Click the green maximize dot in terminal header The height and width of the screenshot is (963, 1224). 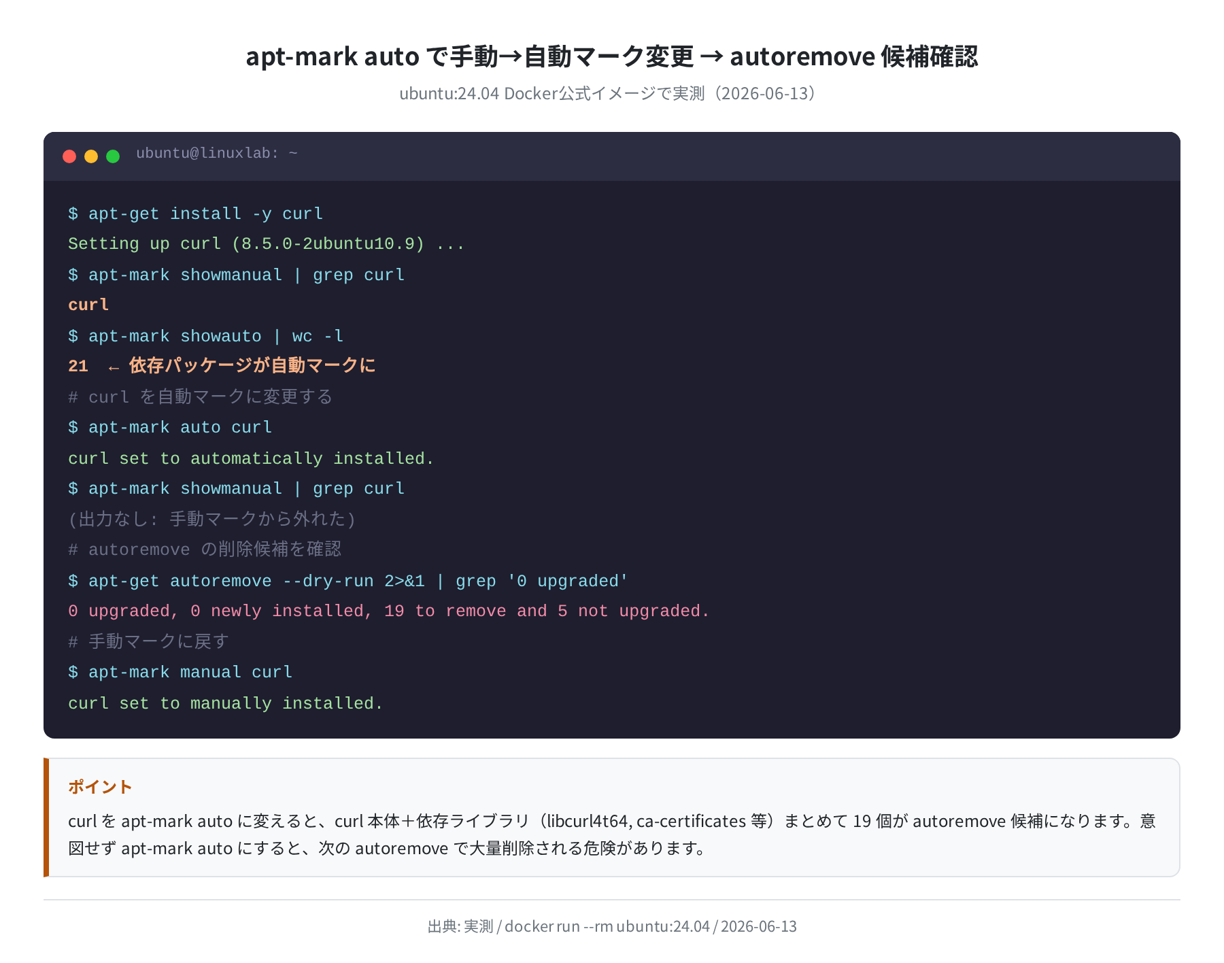pyautogui.click(x=113, y=156)
